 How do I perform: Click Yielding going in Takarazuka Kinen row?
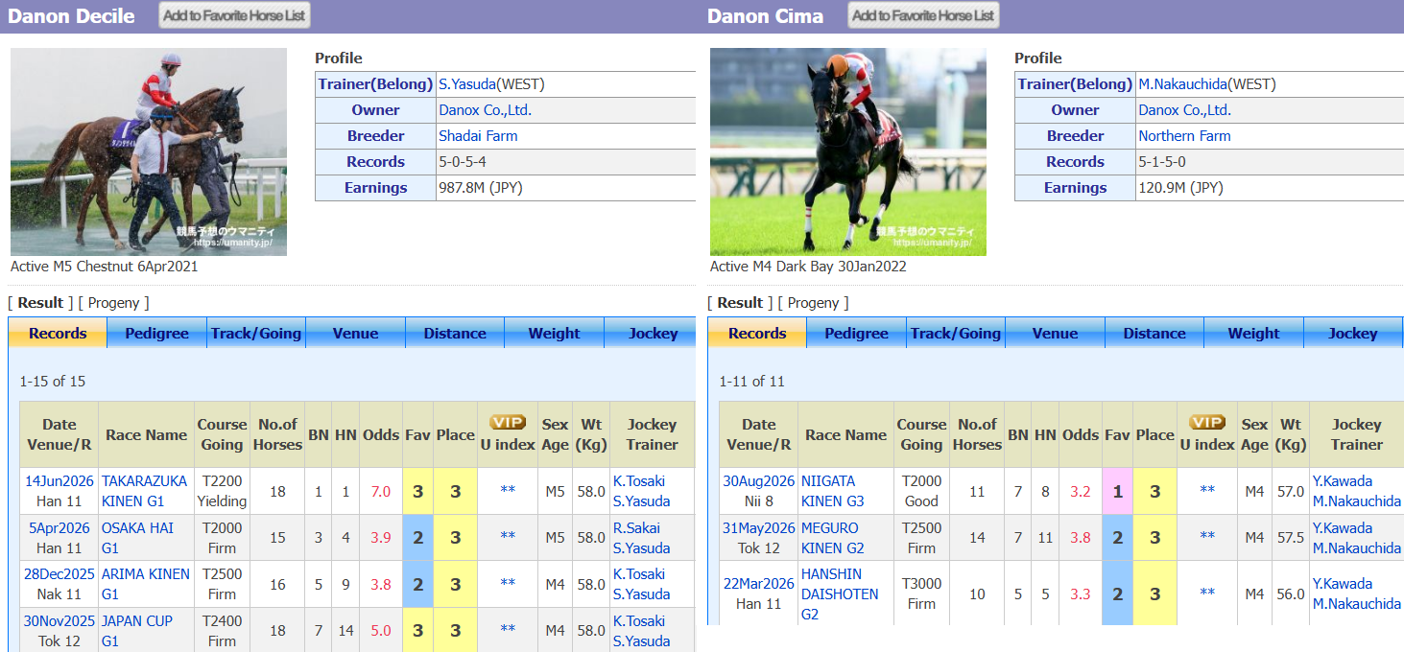pyautogui.click(x=222, y=501)
